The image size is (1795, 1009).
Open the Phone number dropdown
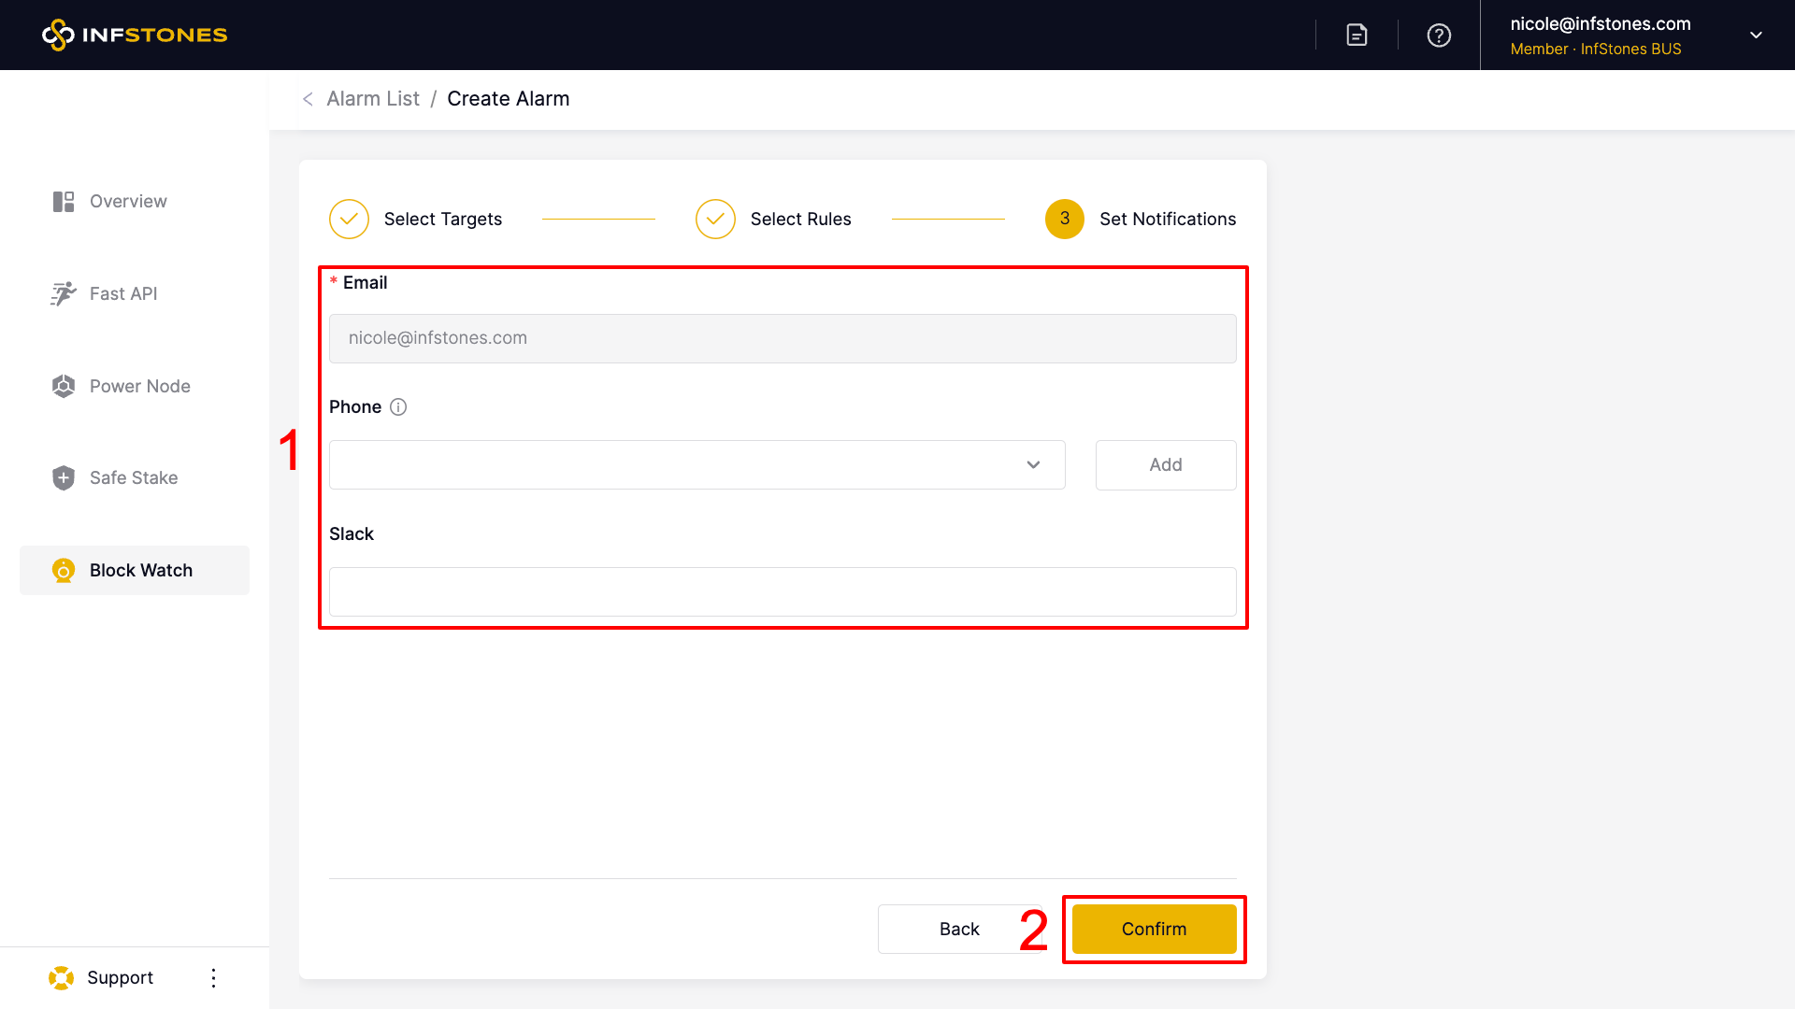coord(696,464)
